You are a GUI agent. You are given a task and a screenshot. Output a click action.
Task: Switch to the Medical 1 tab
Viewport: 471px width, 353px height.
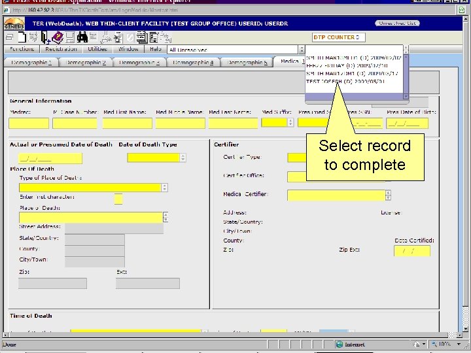(x=290, y=61)
